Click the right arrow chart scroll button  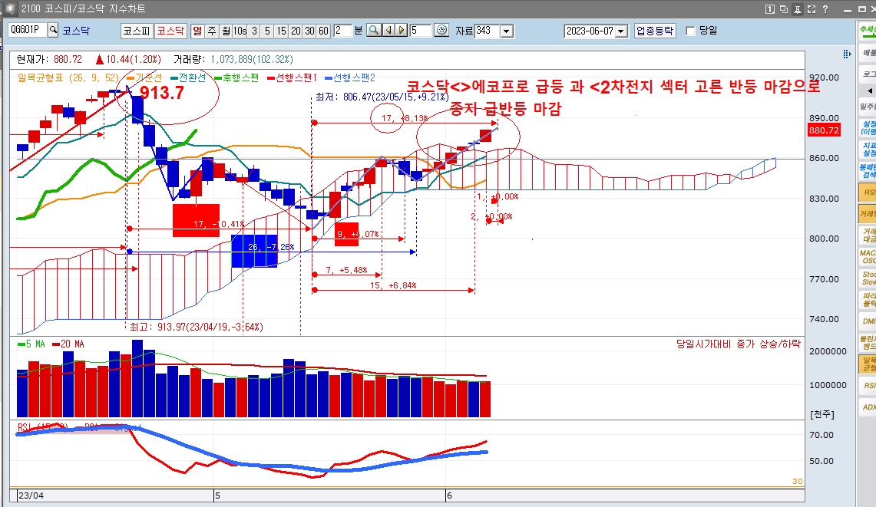point(402,30)
